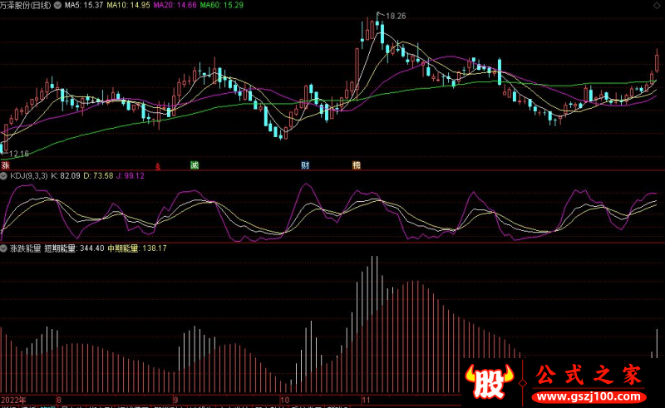Open the 涨跌能量 indicator dropdown arrow
665x408 pixels.
point(4,248)
